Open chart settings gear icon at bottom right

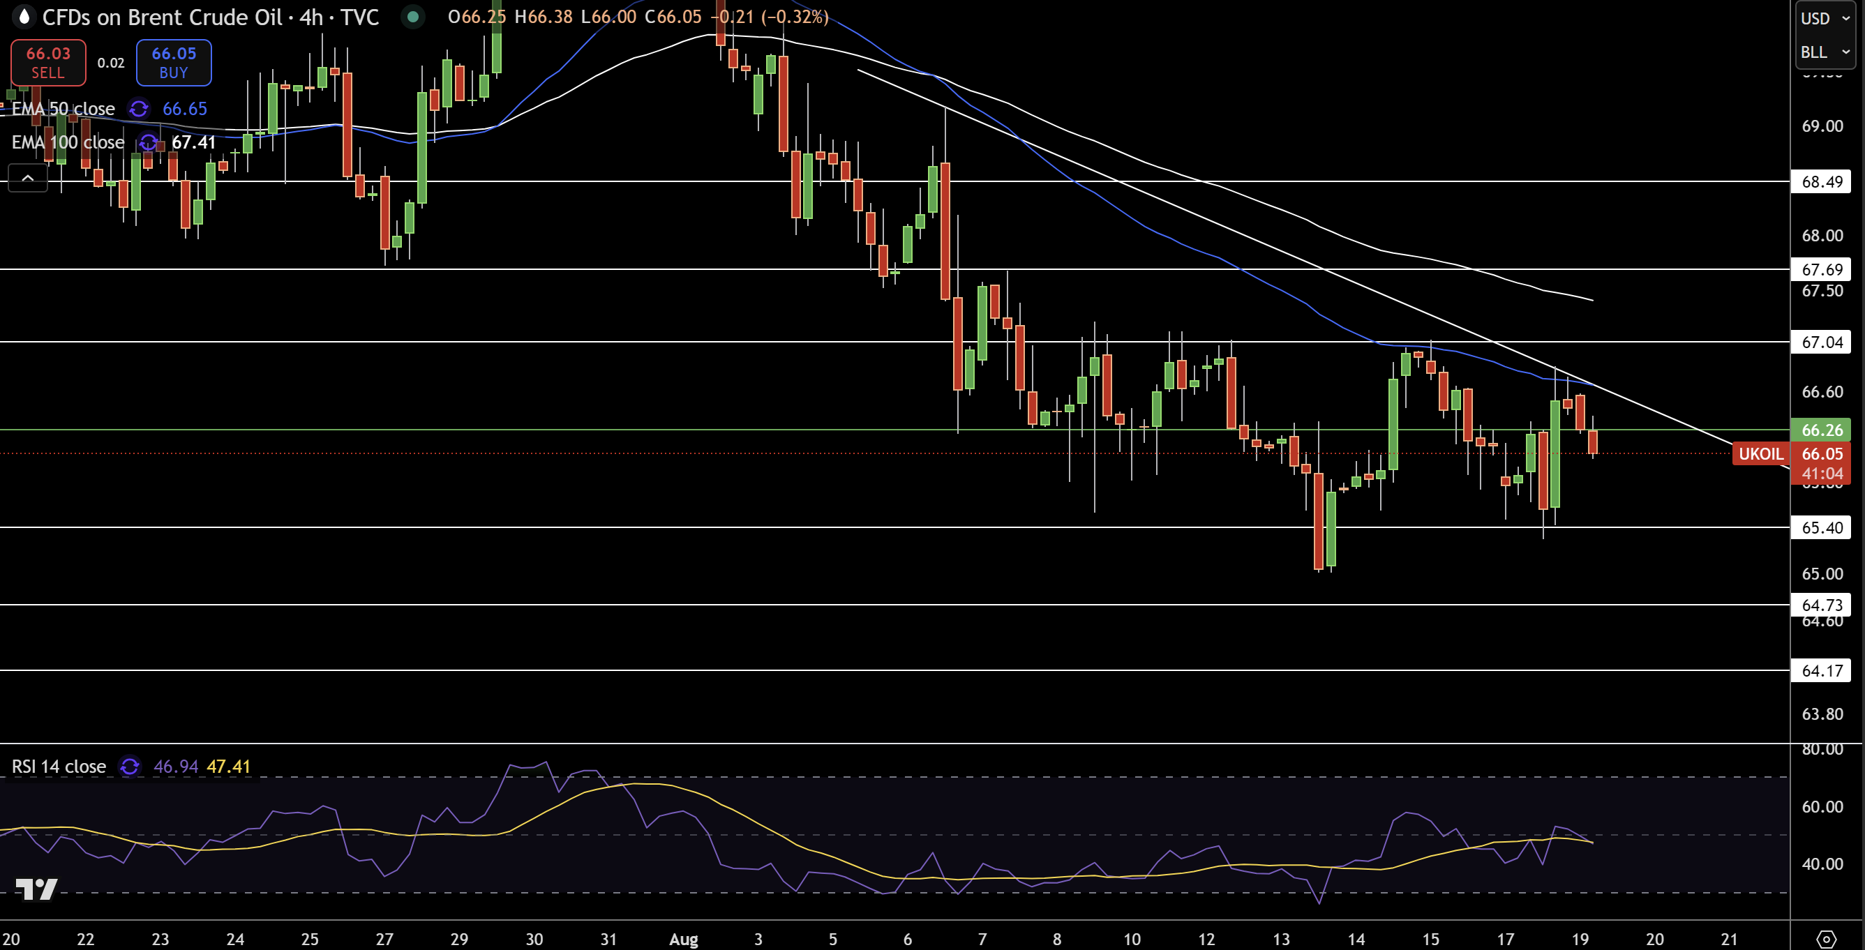(1826, 938)
